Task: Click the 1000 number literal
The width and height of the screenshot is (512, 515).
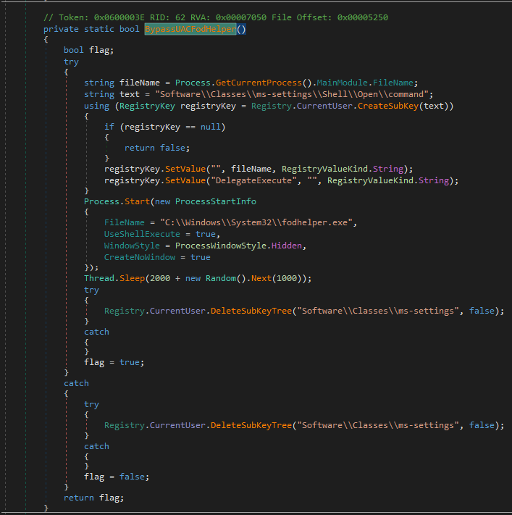Action: coord(286,279)
